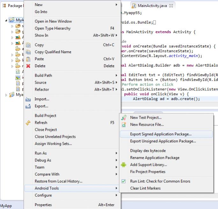218x209 pixels.
Task: Select Fix Project Properties
Action: tap(166, 172)
